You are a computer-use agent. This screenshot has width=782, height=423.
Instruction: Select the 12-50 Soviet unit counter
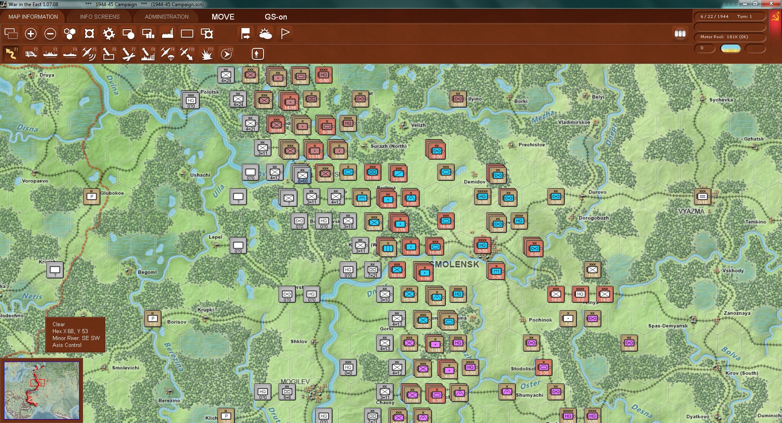[398, 174]
